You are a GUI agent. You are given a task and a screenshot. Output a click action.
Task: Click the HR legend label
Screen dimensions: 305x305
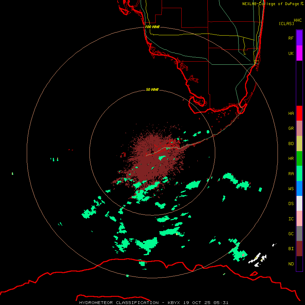291,159
